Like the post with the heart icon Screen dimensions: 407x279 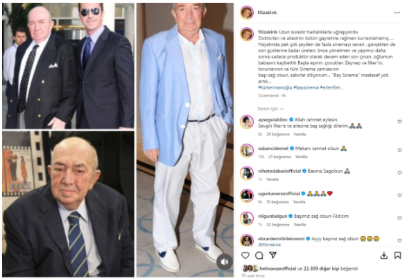[x=245, y=255]
